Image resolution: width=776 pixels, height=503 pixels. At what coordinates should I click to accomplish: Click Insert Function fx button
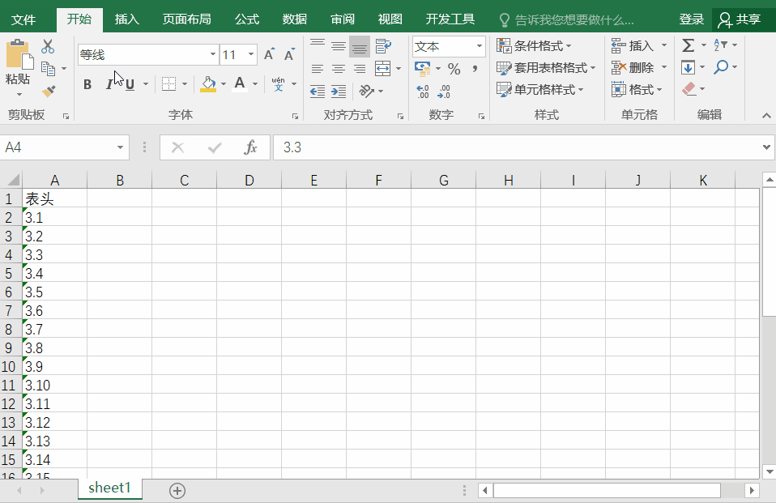251,147
